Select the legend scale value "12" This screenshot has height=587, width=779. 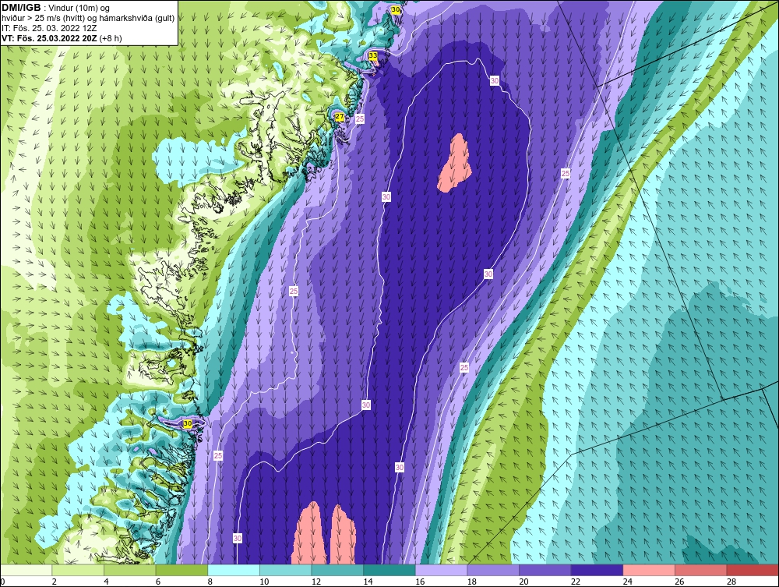pos(316,582)
